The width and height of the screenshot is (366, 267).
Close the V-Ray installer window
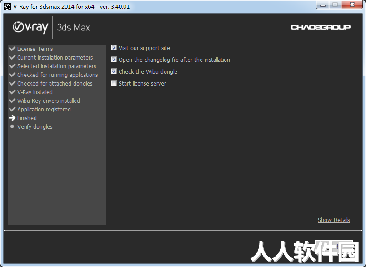[352, 5]
